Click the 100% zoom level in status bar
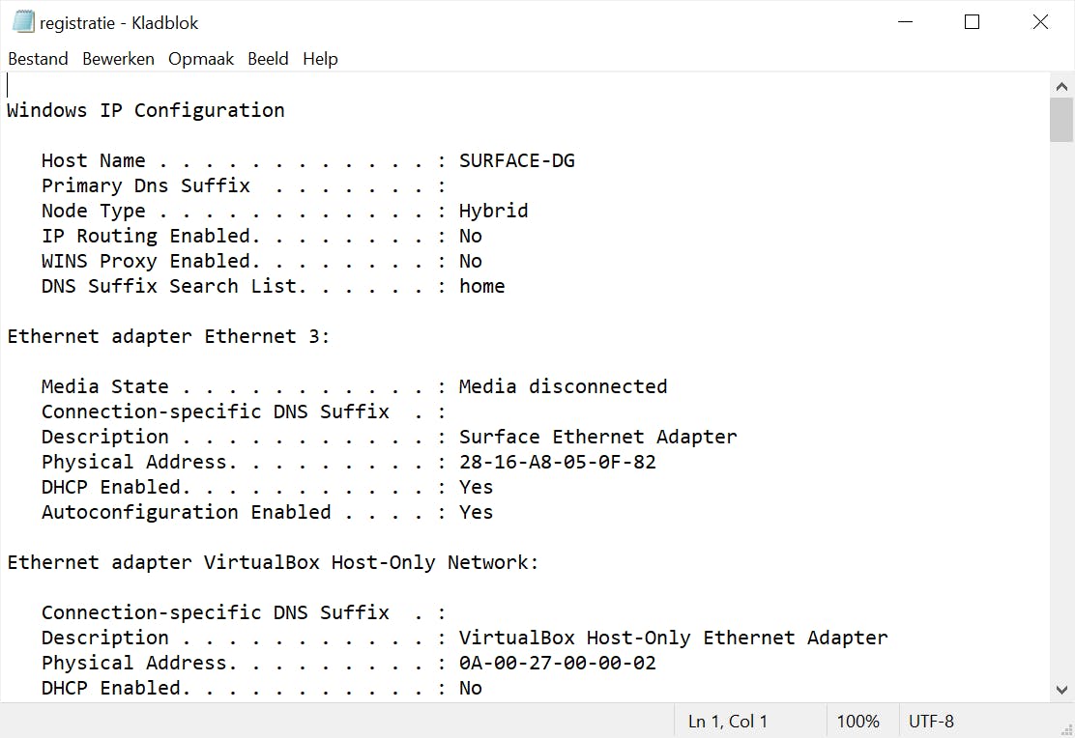Image resolution: width=1075 pixels, height=738 pixels. click(x=857, y=721)
